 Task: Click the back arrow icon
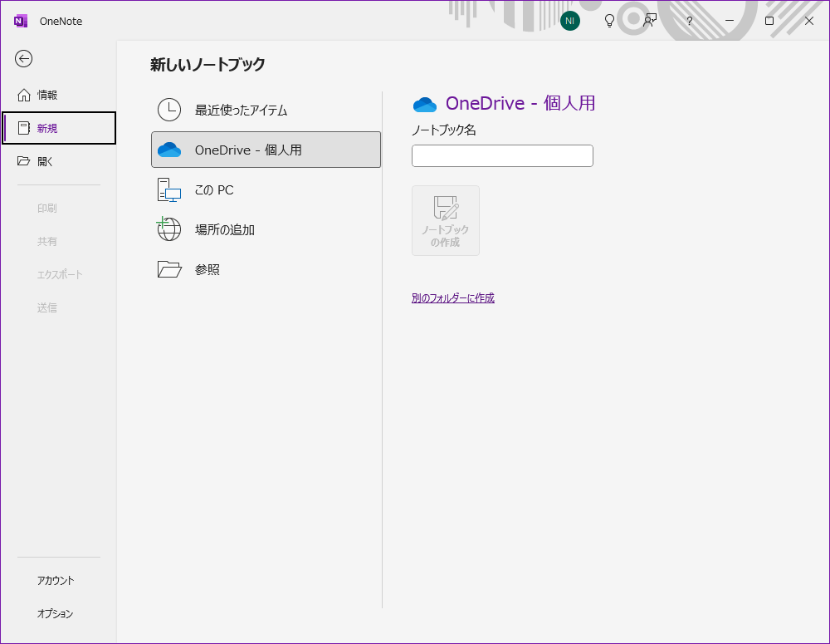[x=24, y=58]
